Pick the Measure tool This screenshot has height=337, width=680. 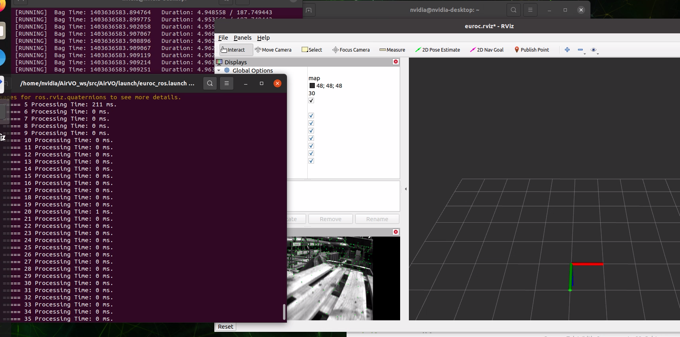tap(392, 50)
